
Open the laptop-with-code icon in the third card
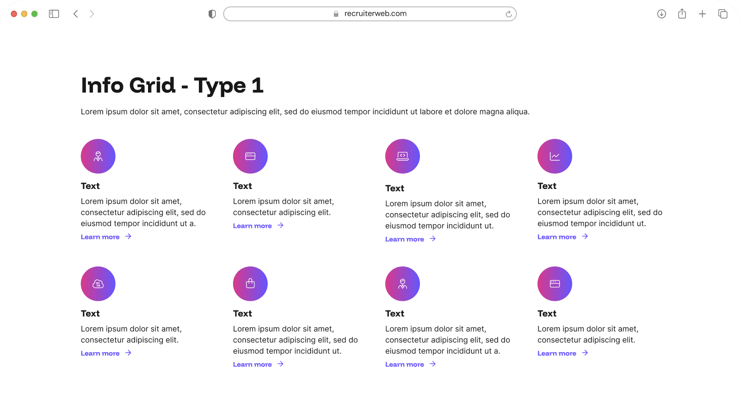(402, 156)
